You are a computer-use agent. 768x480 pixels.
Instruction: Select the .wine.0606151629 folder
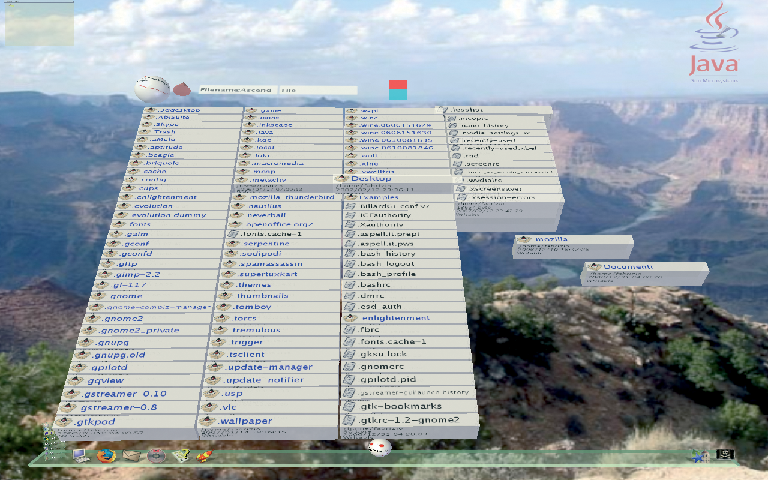(397, 125)
